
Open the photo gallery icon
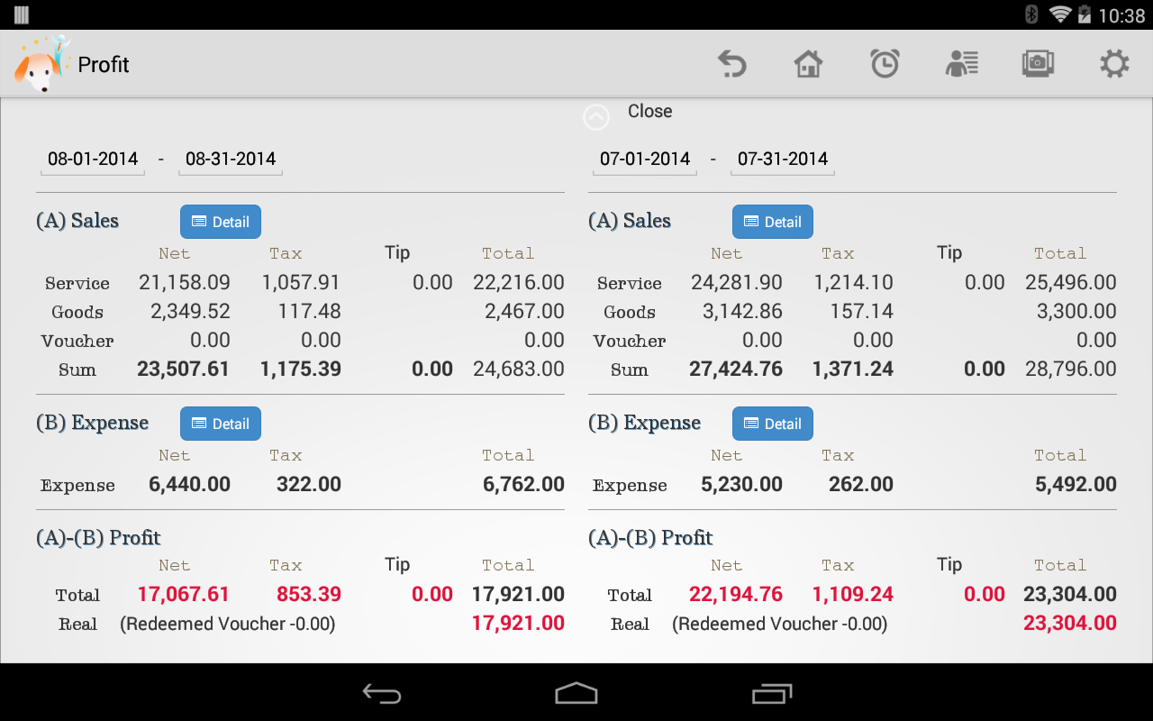click(x=1038, y=64)
